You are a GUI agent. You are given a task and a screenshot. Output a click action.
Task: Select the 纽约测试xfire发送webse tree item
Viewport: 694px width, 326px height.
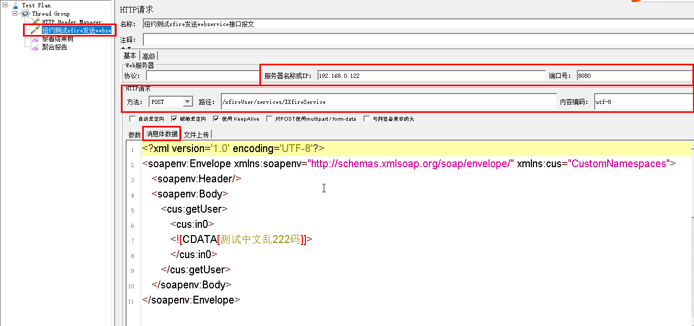[x=76, y=30]
